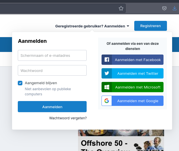Focus the Wachtwoord password field
The height and width of the screenshot is (151, 179).
[52, 71]
